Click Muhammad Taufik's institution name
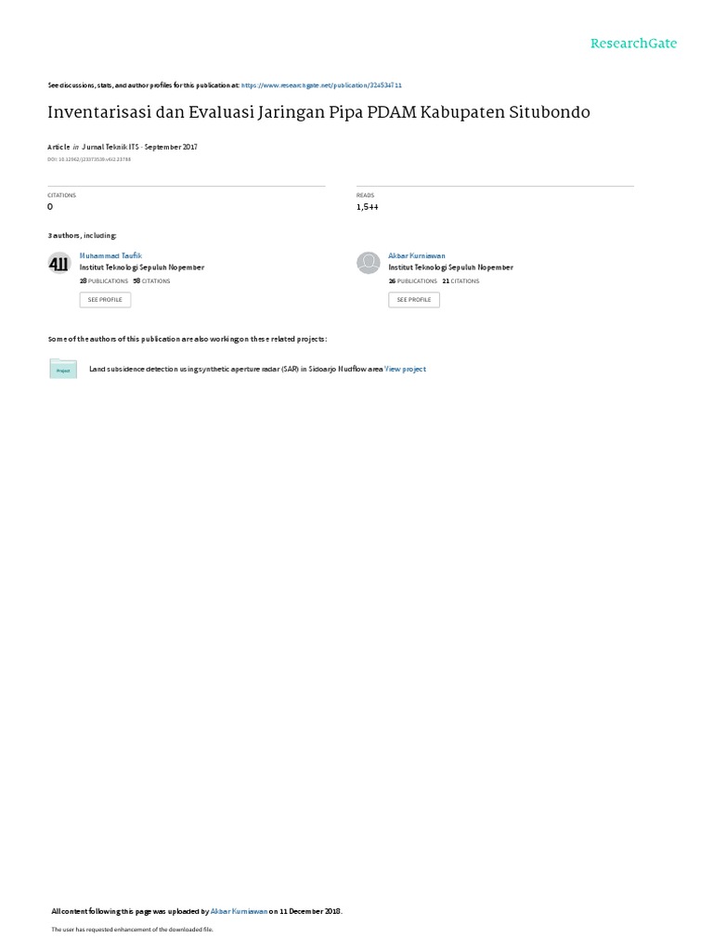Image resolution: width=713 pixels, height=951 pixels. tap(142, 267)
